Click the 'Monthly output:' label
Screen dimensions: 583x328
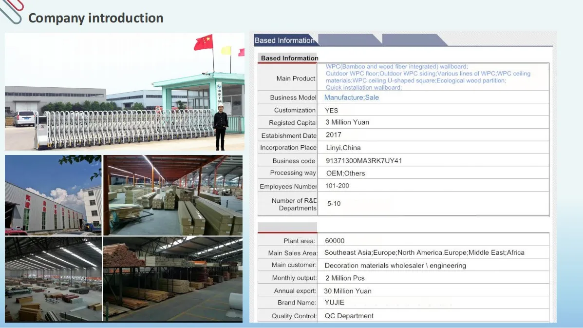294,278
